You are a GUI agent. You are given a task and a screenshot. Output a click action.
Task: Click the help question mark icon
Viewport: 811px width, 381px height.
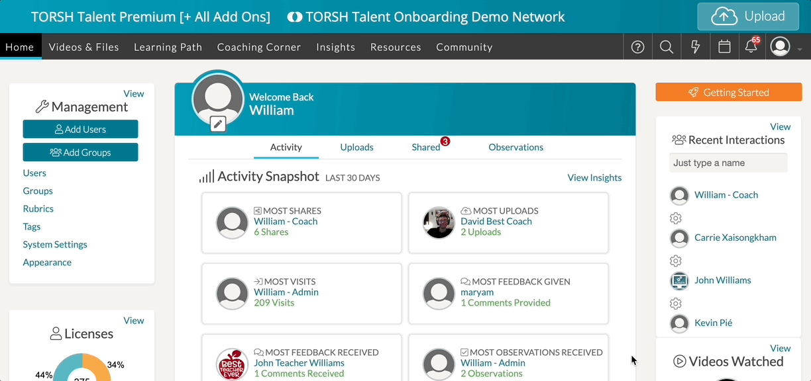[637, 47]
